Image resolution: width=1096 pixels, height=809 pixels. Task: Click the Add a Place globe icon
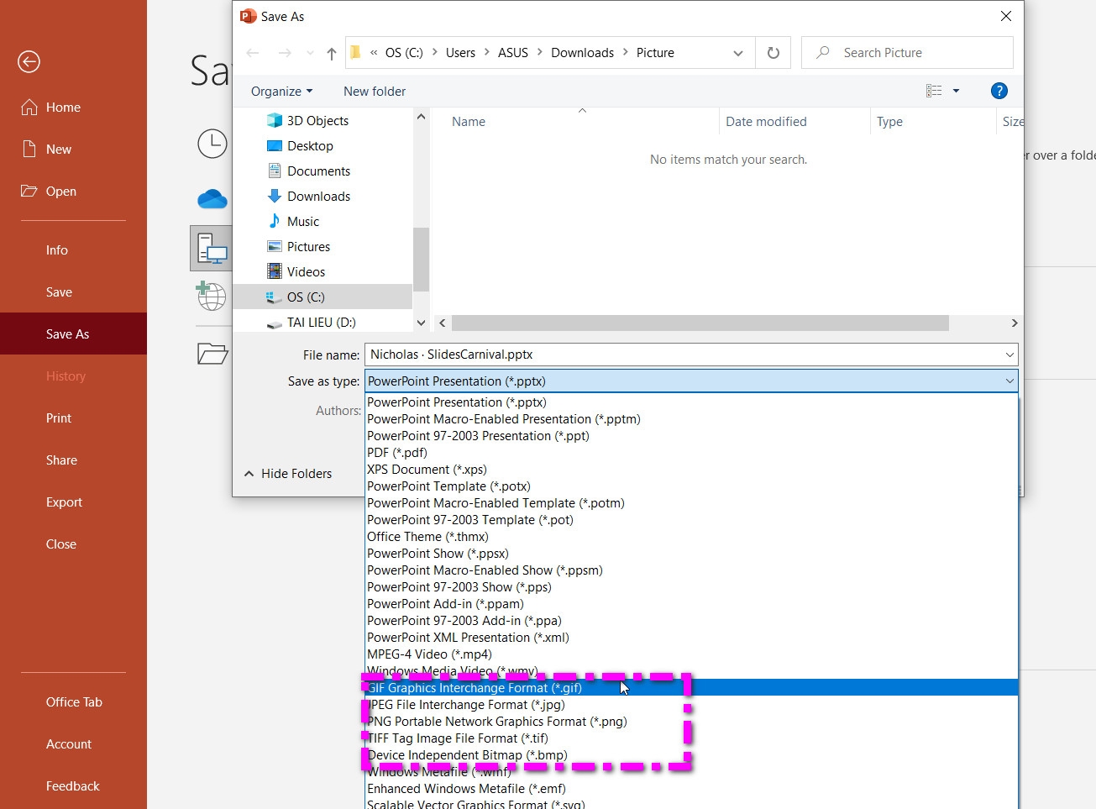pyautogui.click(x=212, y=297)
